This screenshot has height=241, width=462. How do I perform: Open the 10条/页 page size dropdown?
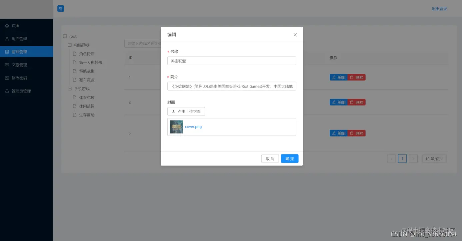point(434,158)
